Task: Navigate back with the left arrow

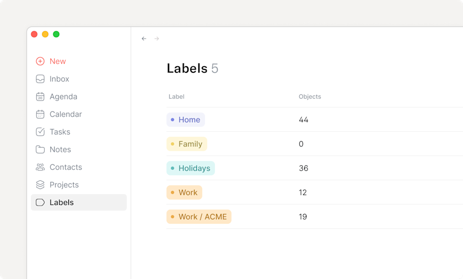Action: [x=144, y=39]
